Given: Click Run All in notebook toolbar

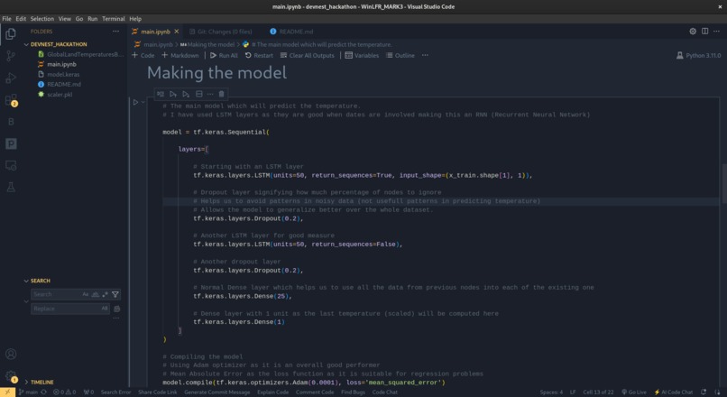Looking at the screenshot, I should (x=224, y=55).
